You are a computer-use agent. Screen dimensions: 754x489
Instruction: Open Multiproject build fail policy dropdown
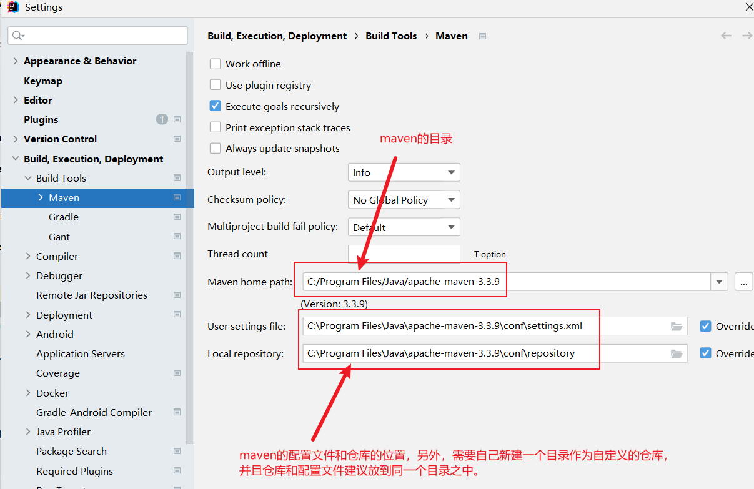404,227
